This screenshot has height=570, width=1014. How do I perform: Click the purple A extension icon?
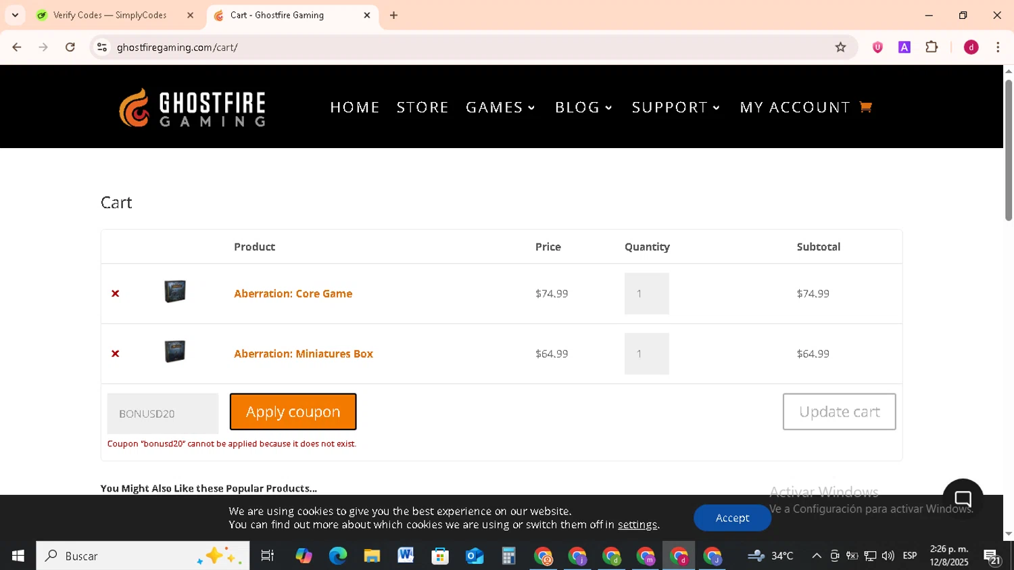point(904,47)
